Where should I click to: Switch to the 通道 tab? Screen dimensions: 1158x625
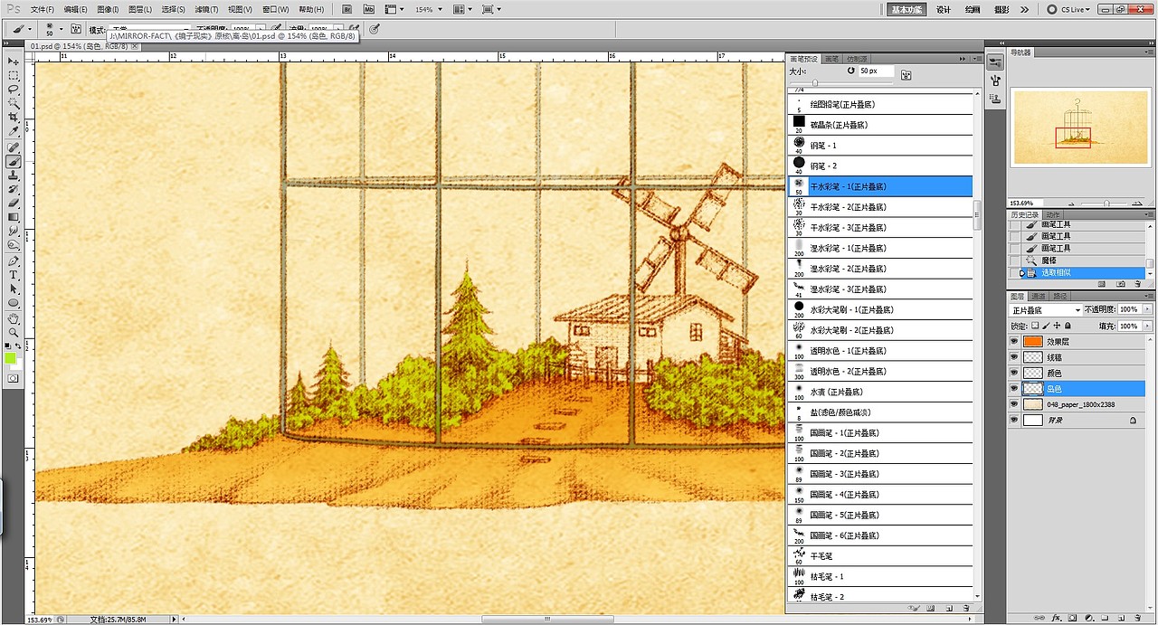click(x=1039, y=296)
